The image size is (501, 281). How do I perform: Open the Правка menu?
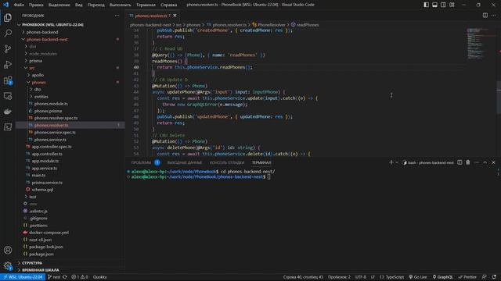point(36,5)
